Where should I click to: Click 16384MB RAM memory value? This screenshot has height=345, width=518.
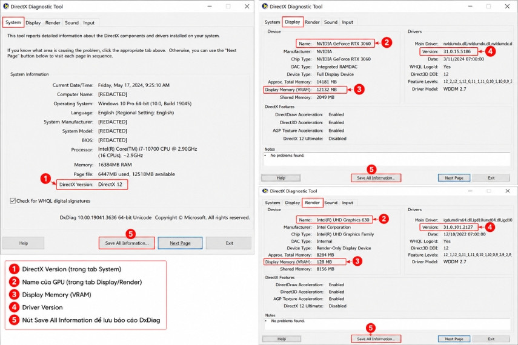click(115, 165)
